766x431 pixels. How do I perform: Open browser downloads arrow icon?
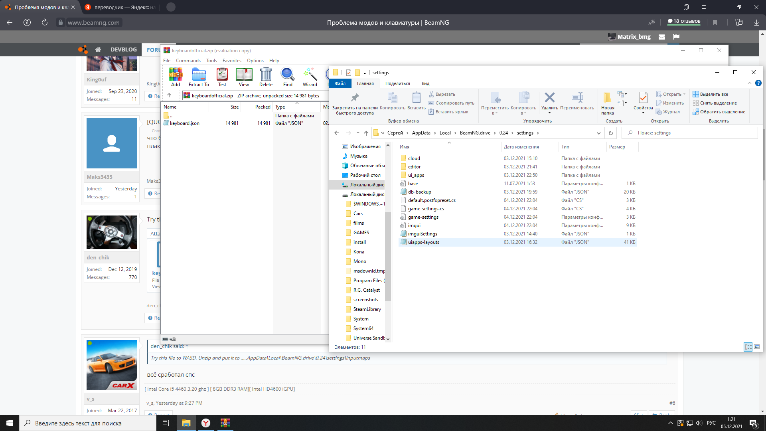click(756, 22)
